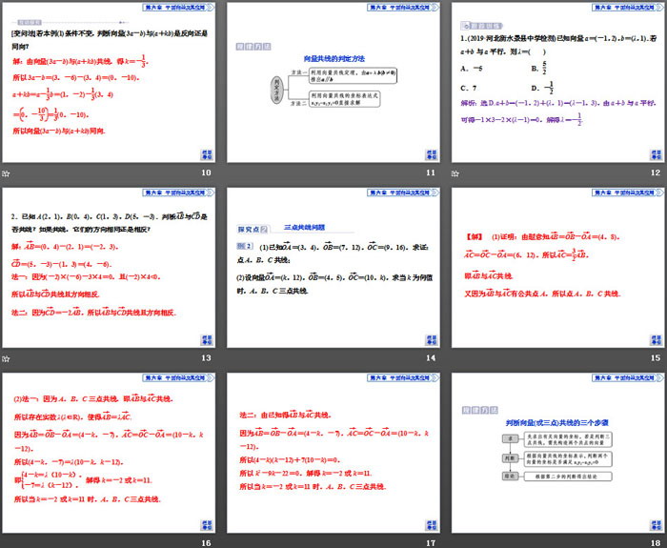Click the 栏目导引 button on slide 18
The height and width of the screenshot is (548, 667).
(x=656, y=525)
